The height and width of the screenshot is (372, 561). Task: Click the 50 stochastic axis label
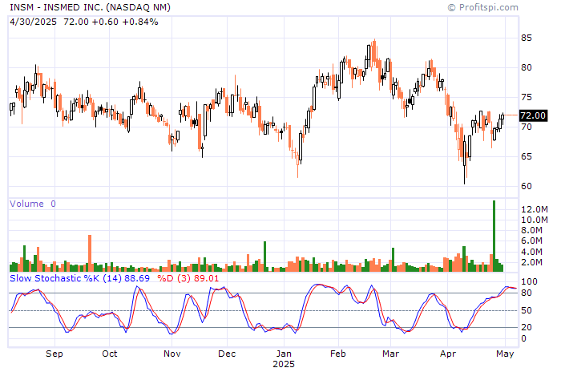click(x=527, y=310)
